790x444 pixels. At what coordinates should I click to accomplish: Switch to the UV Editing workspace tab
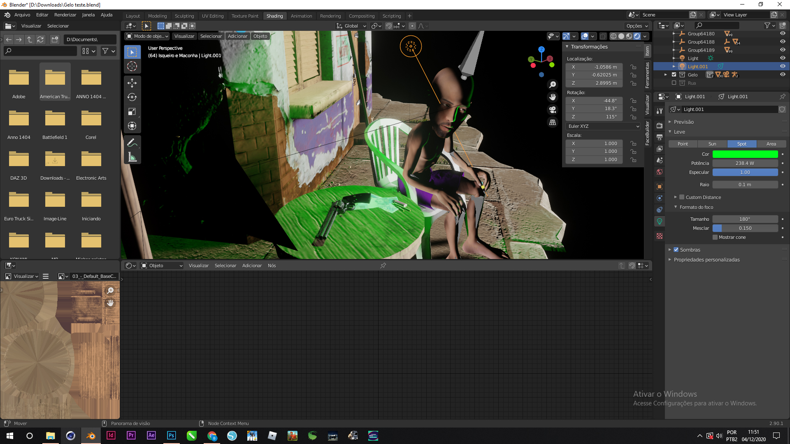coord(213,16)
